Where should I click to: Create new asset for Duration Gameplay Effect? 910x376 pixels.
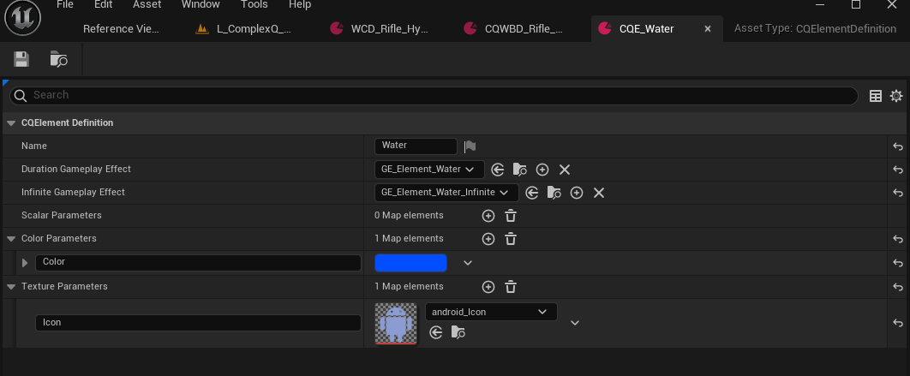point(542,170)
